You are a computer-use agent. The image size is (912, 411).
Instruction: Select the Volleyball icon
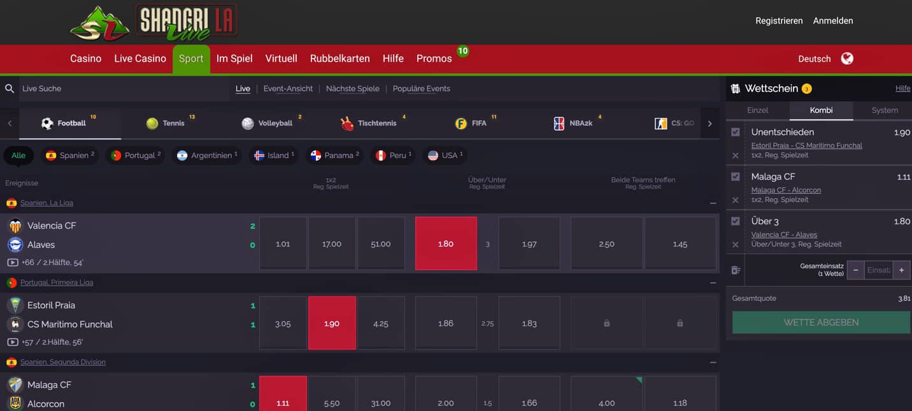(248, 124)
